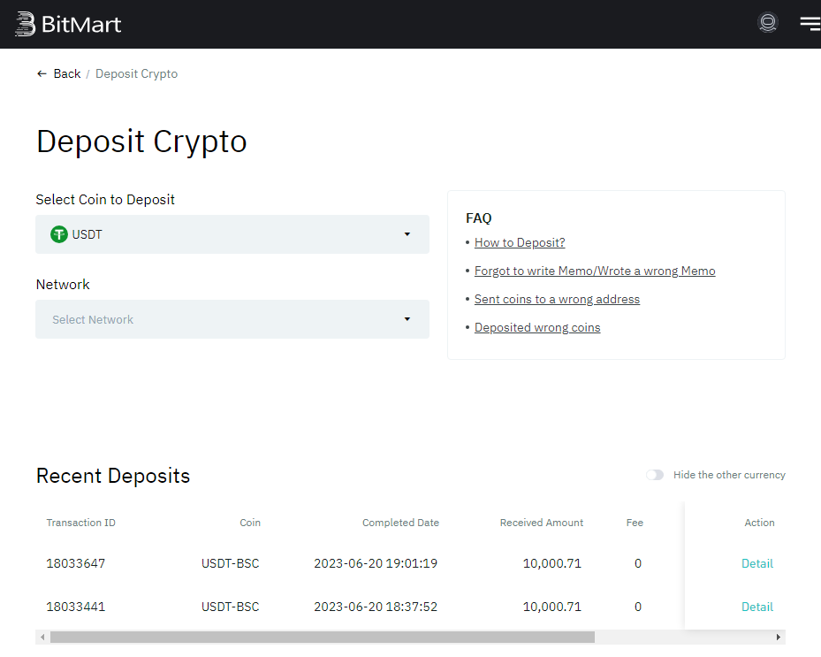Click USDT-BSC coin in row 18033647
821x657 pixels.
tap(231, 563)
